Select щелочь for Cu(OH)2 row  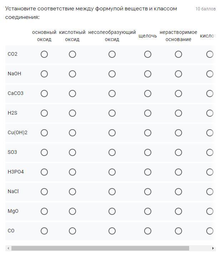click(148, 133)
